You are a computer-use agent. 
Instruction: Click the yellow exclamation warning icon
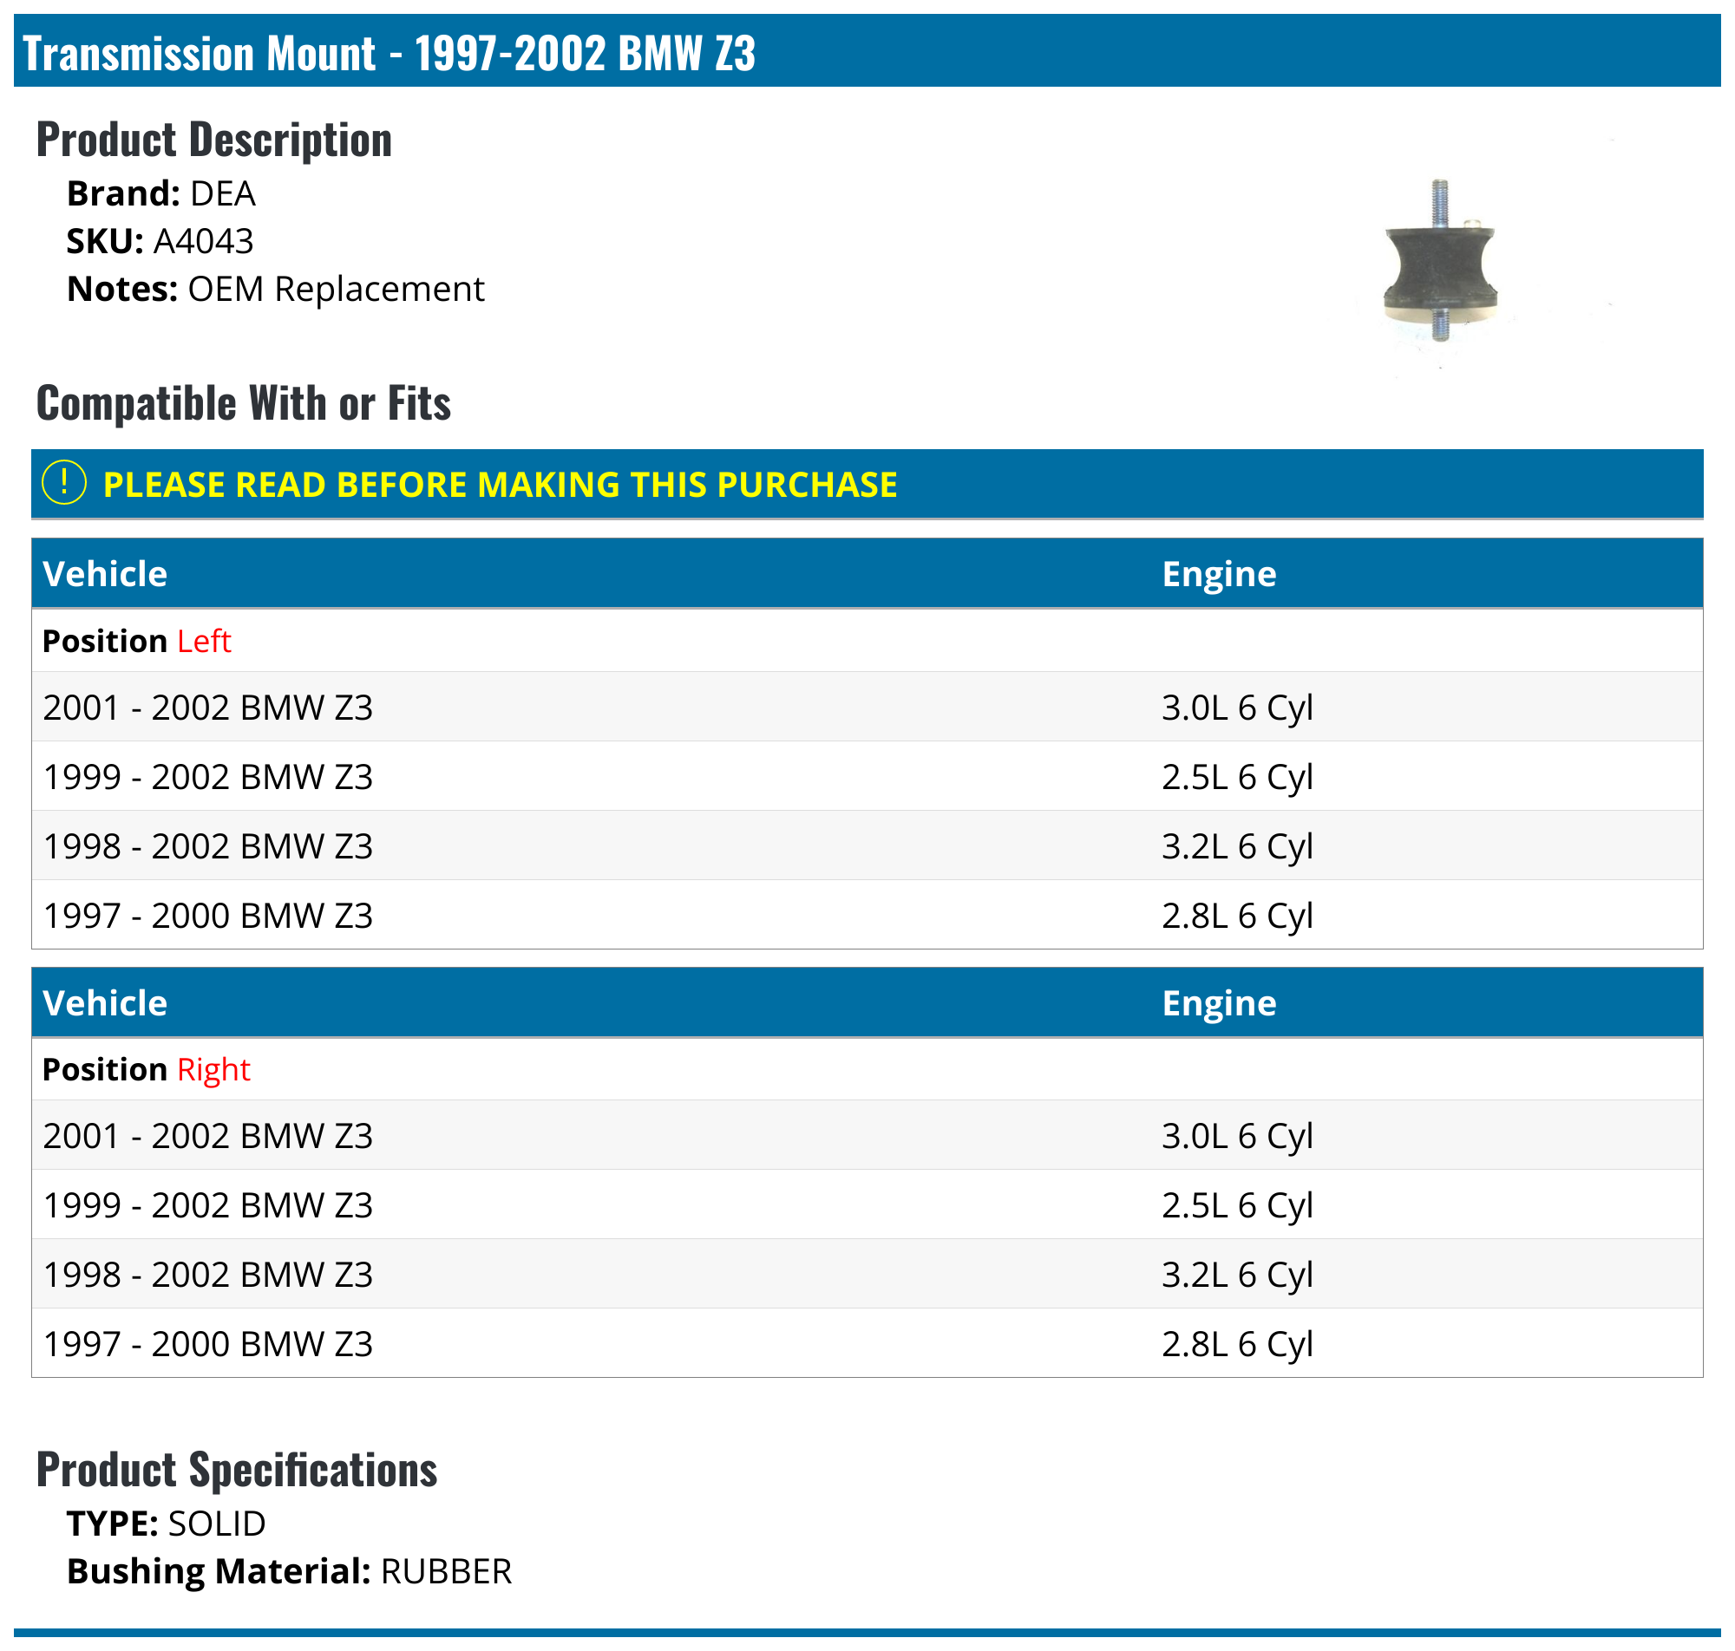click(63, 482)
